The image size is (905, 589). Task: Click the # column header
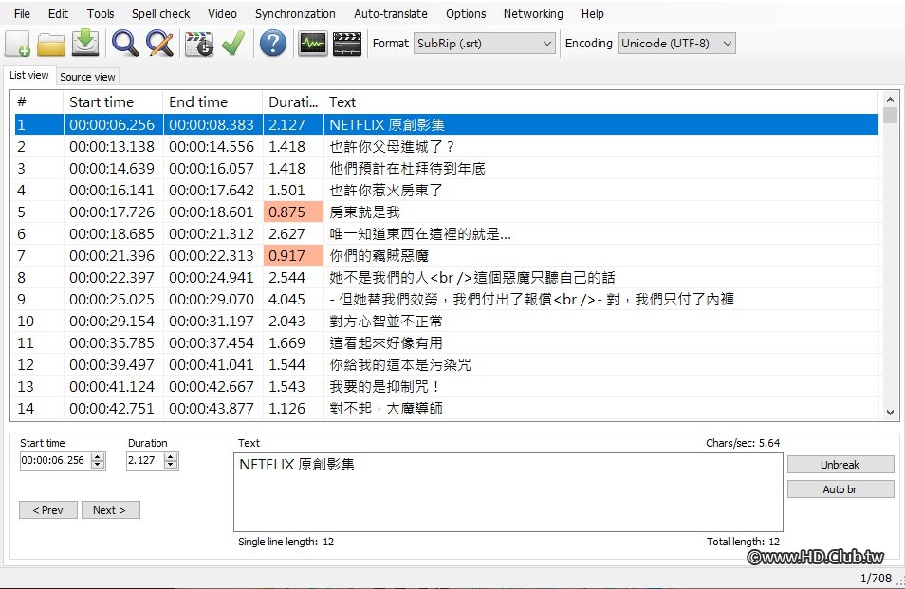pyautogui.click(x=38, y=102)
